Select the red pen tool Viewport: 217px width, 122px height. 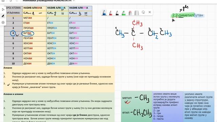tap(111, 13)
